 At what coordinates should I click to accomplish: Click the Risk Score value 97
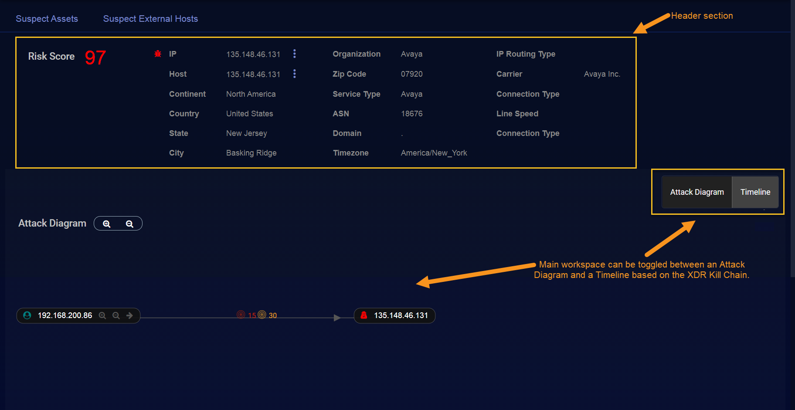pyautogui.click(x=95, y=58)
